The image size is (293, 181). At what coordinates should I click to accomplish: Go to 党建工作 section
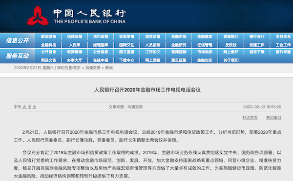257,45
